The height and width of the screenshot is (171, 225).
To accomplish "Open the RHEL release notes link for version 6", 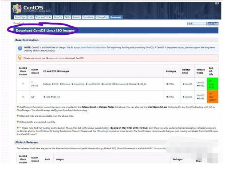I will click(x=201, y=99).
